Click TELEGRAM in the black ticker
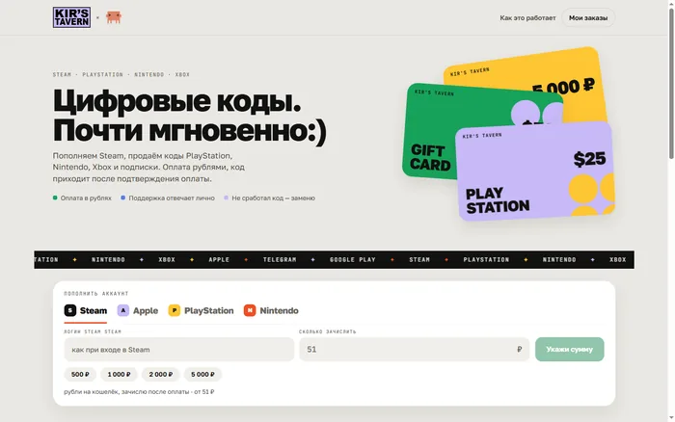 tap(280, 260)
